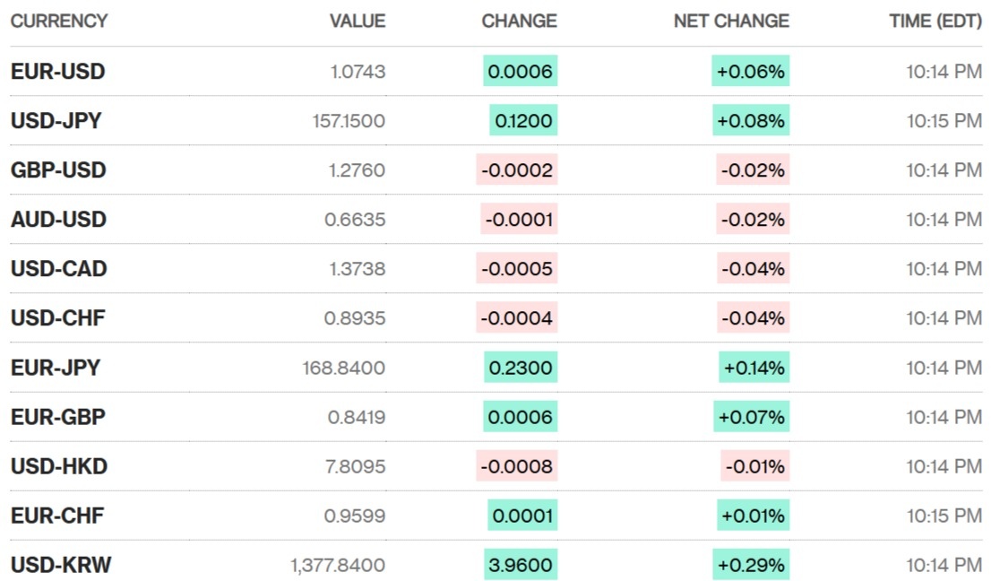Sort by the CURRENCY column header
991x581 pixels.
click(59, 21)
